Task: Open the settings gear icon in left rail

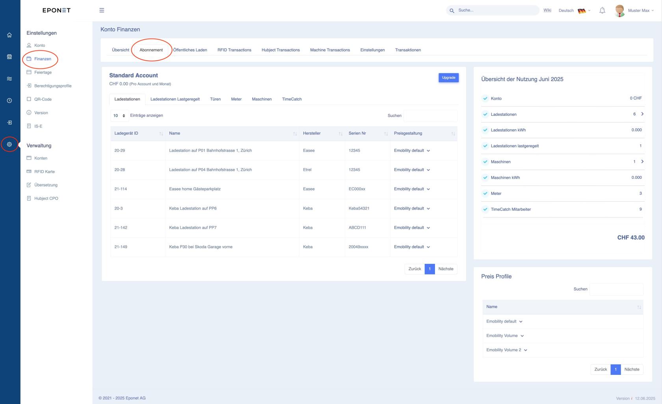Action: tap(9, 144)
